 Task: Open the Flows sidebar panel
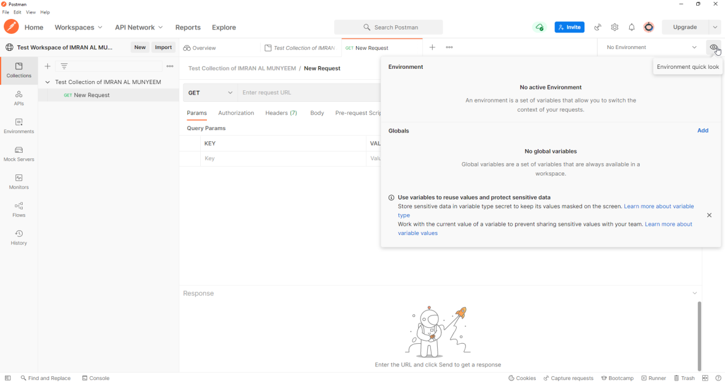click(19, 209)
